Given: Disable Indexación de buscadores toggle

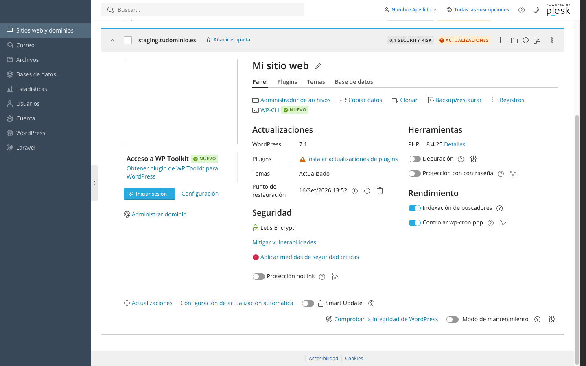Looking at the screenshot, I should (414, 208).
